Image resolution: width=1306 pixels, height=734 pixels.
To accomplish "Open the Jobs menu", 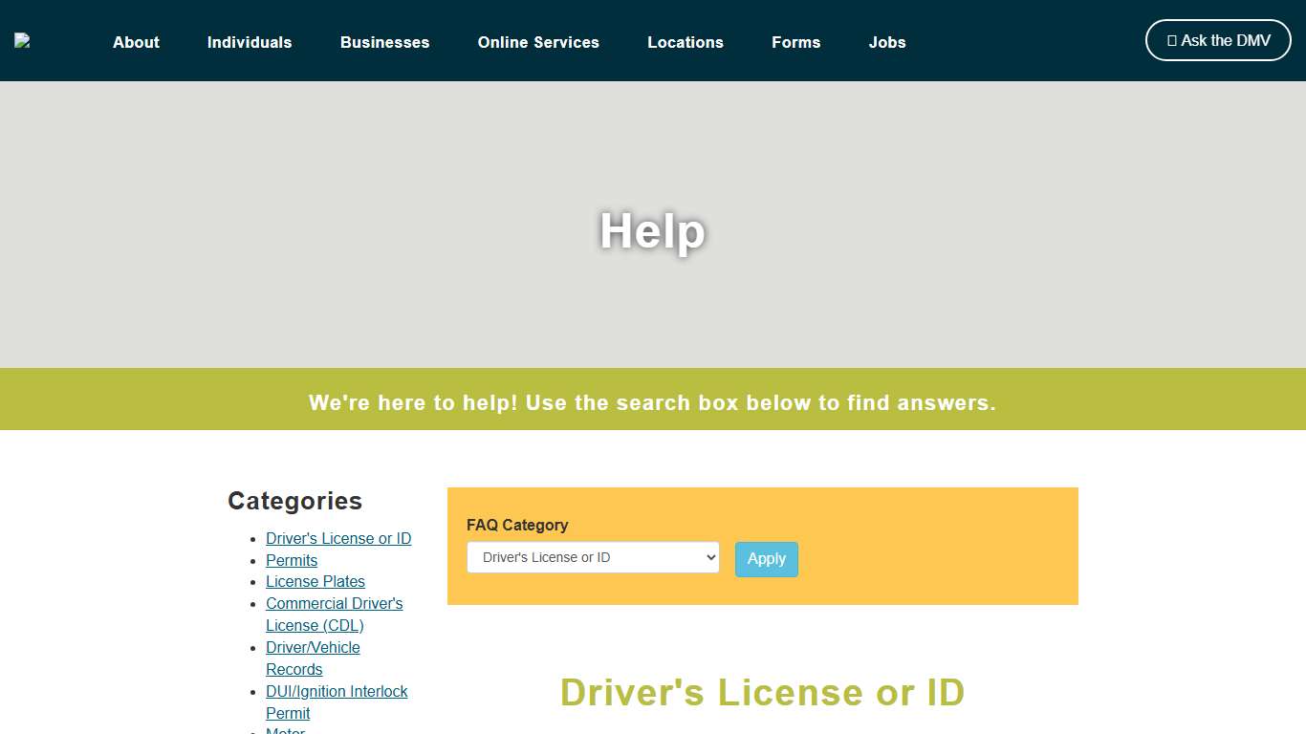I will tap(886, 42).
